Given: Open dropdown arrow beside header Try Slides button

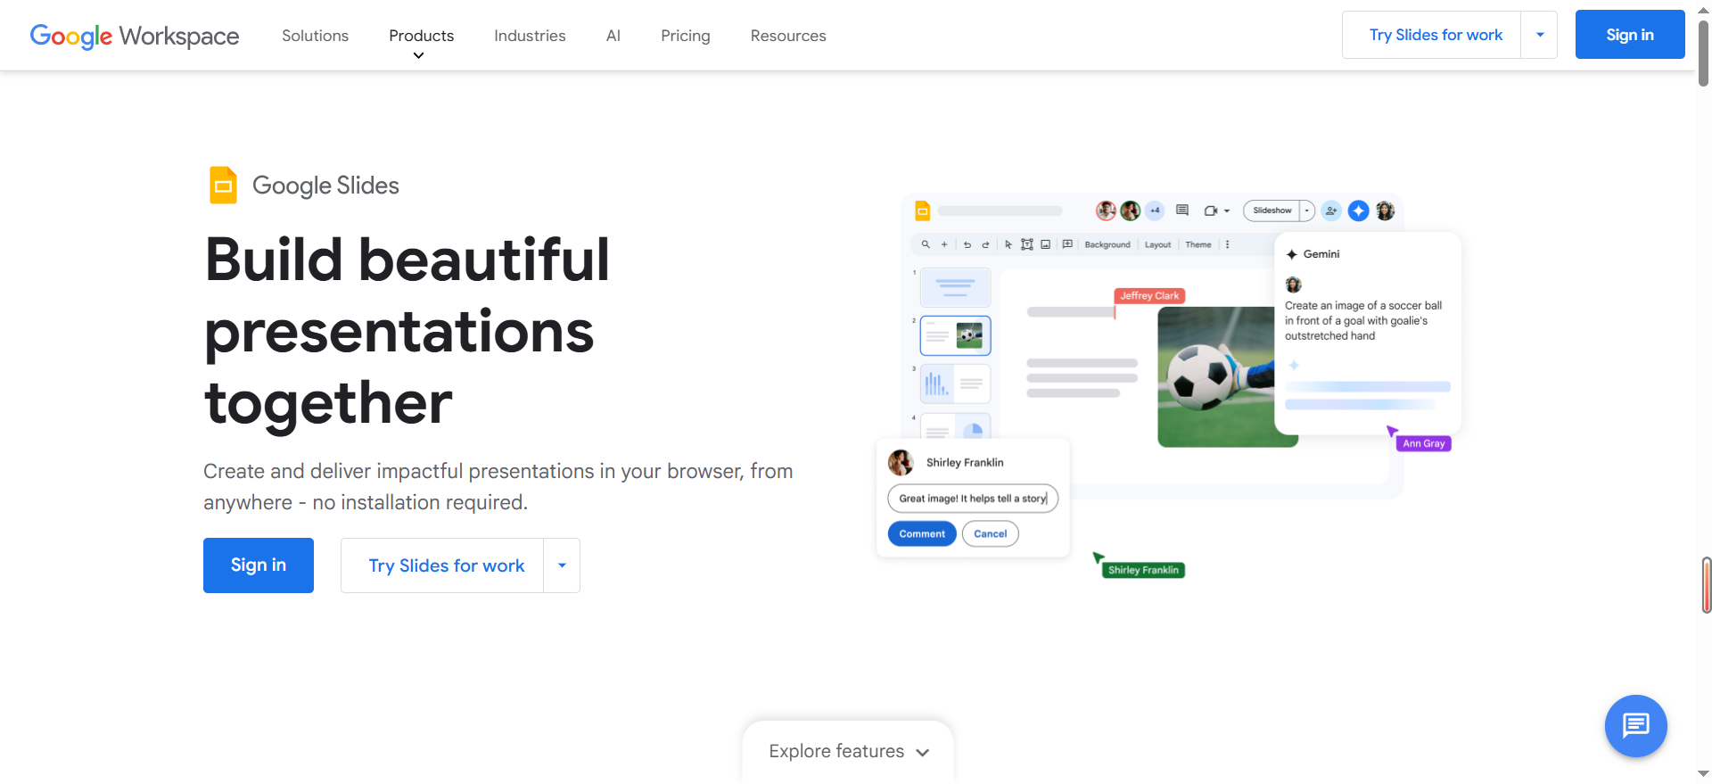Looking at the screenshot, I should (x=1540, y=35).
